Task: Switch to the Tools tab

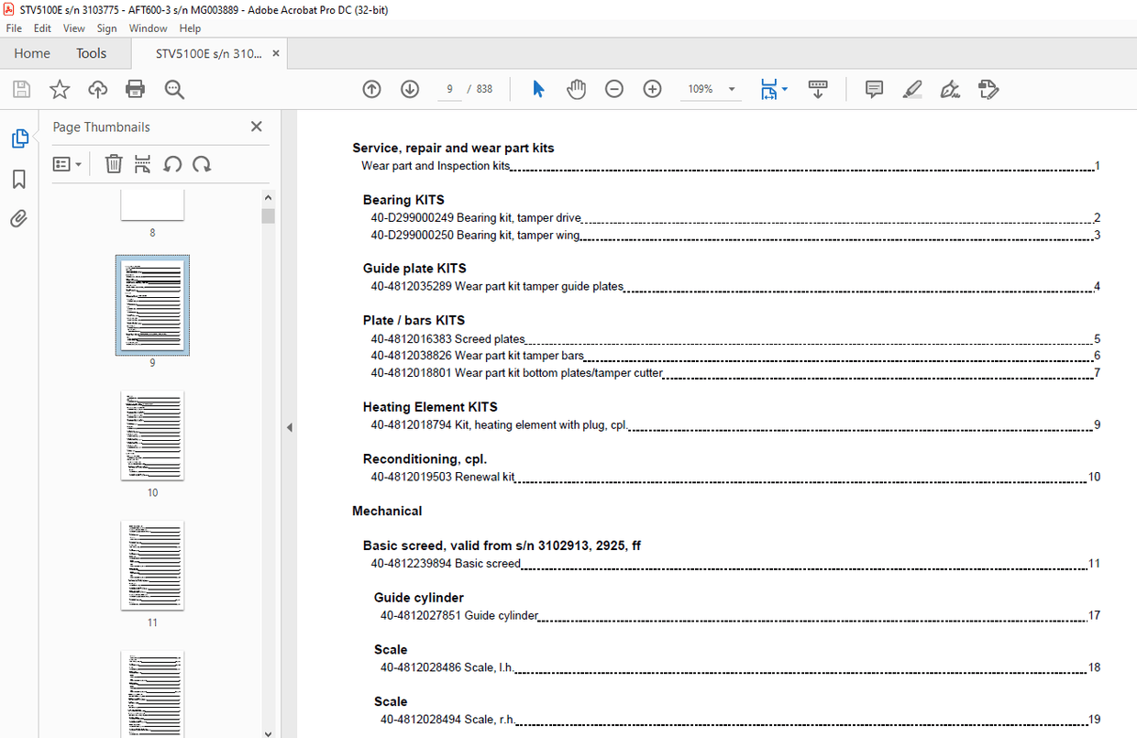Action: tap(91, 53)
